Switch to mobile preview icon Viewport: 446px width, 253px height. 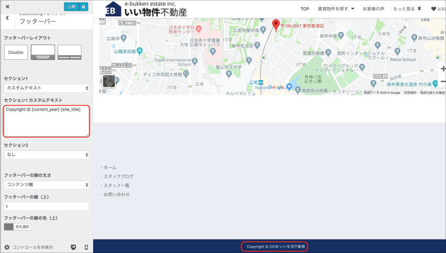coord(86,247)
